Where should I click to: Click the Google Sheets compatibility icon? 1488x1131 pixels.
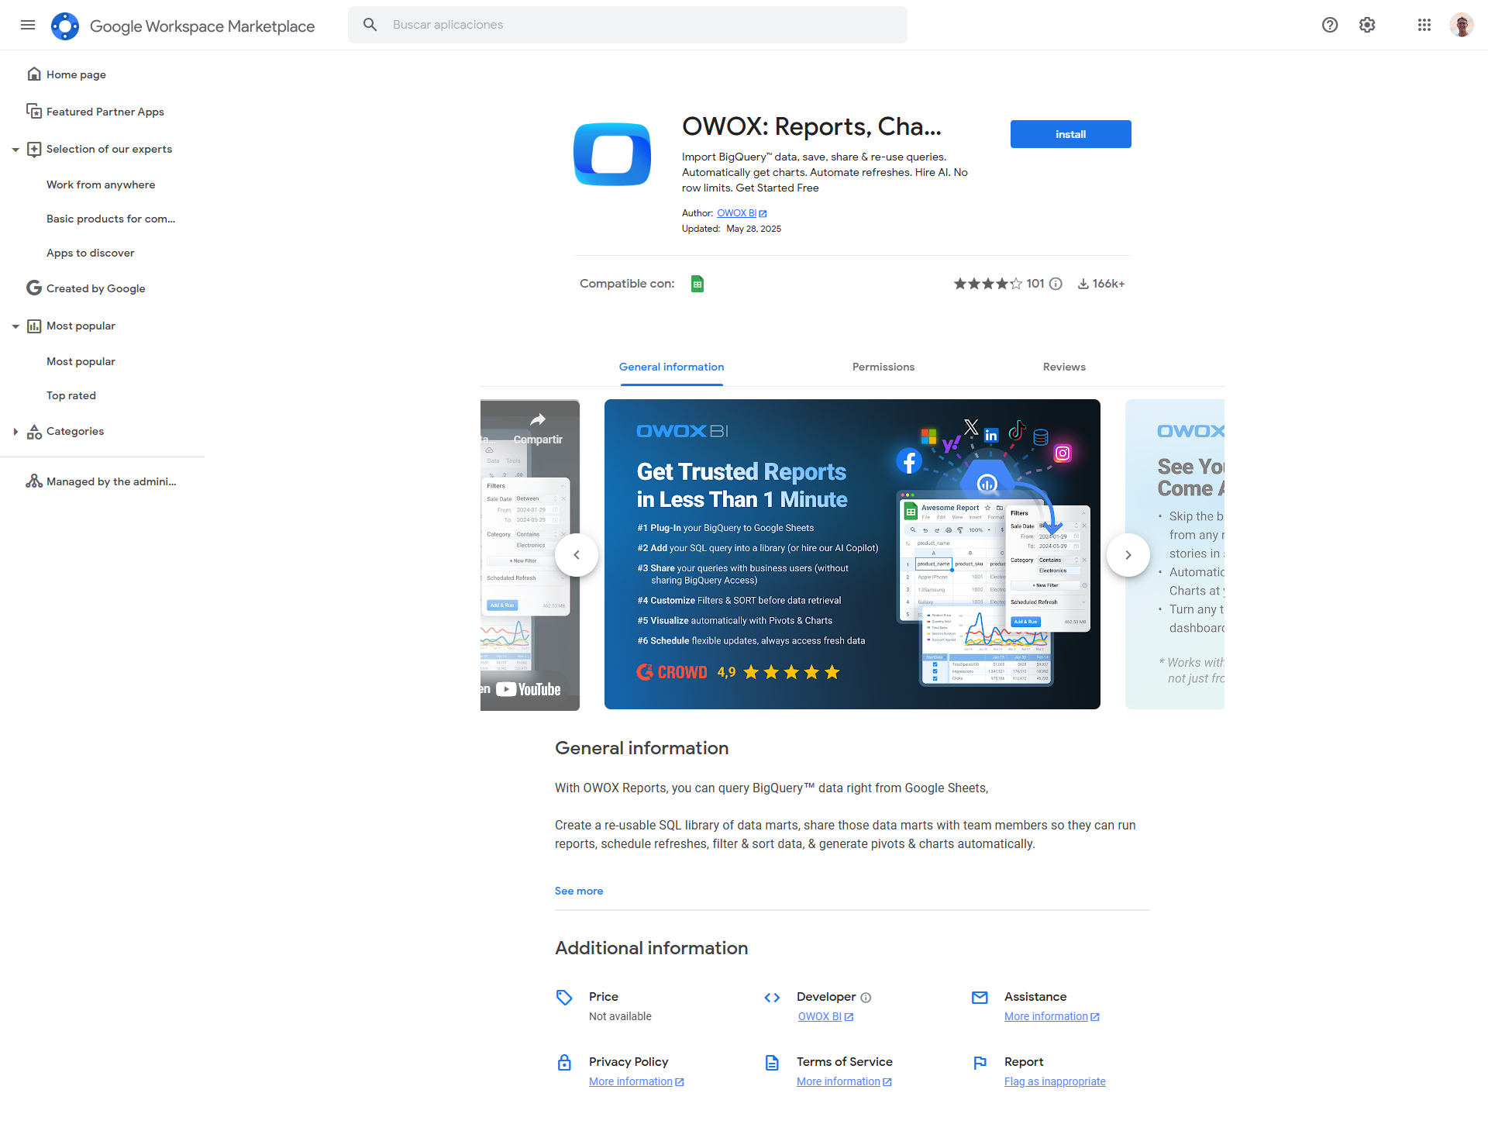pyautogui.click(x=697, y=284)
